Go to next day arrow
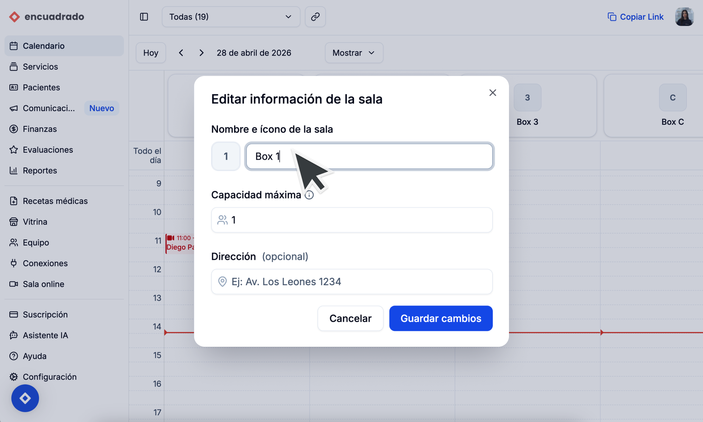The width and height of the screenshot is (703, 422). point(201,53)
